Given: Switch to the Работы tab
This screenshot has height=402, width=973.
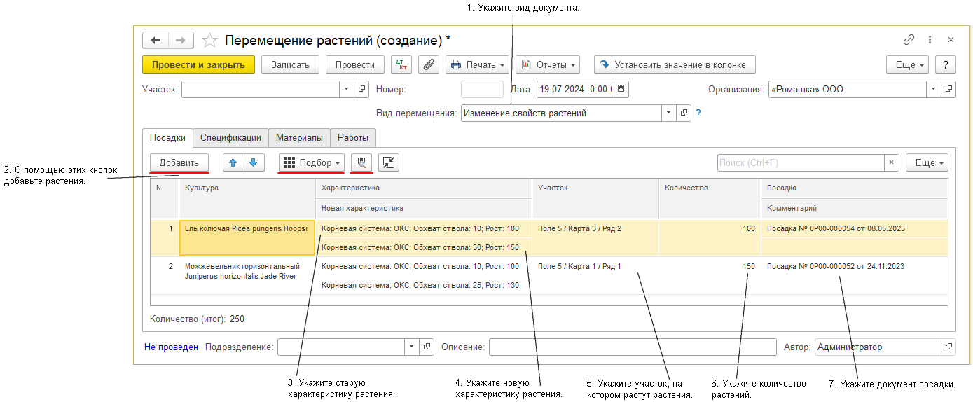Looking at the screenshot, I should pos(352,138).
